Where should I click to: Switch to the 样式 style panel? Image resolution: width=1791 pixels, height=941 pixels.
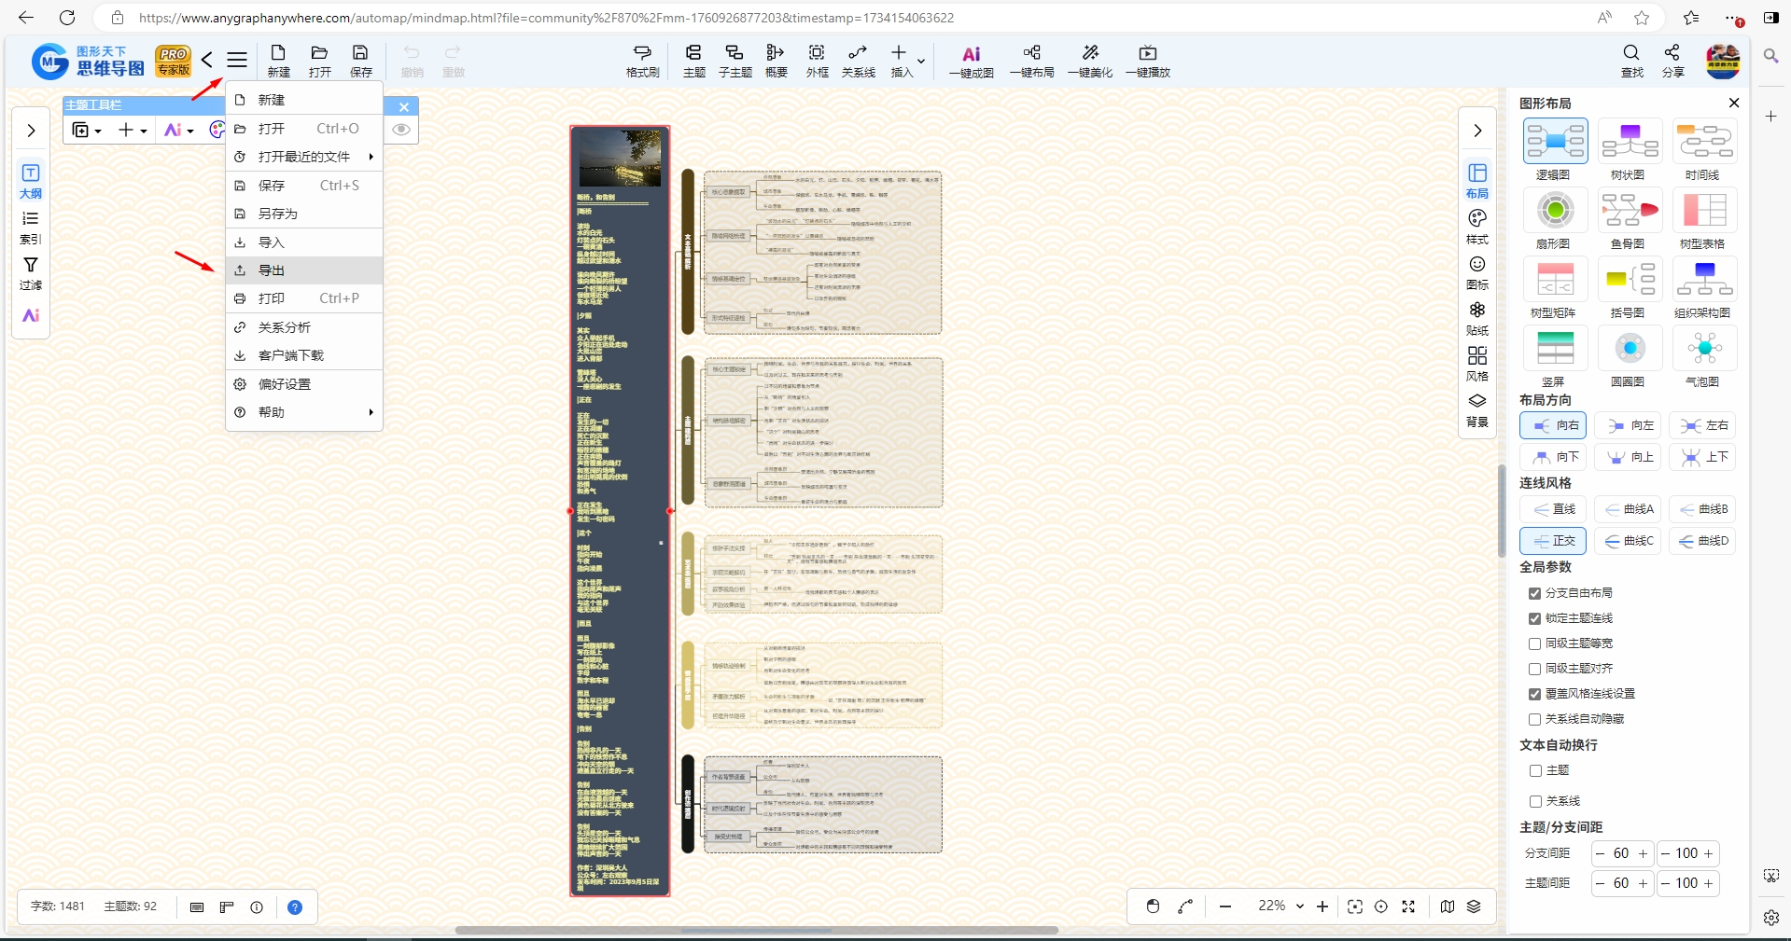(x=1477, y=227)
